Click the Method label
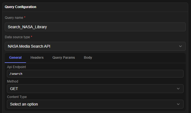The height and width of the screenshot is (113, 191). pyautogui.click(x=12, y=81)
